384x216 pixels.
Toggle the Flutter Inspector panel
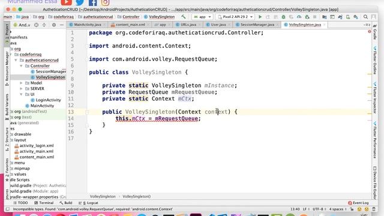point(374,98)
